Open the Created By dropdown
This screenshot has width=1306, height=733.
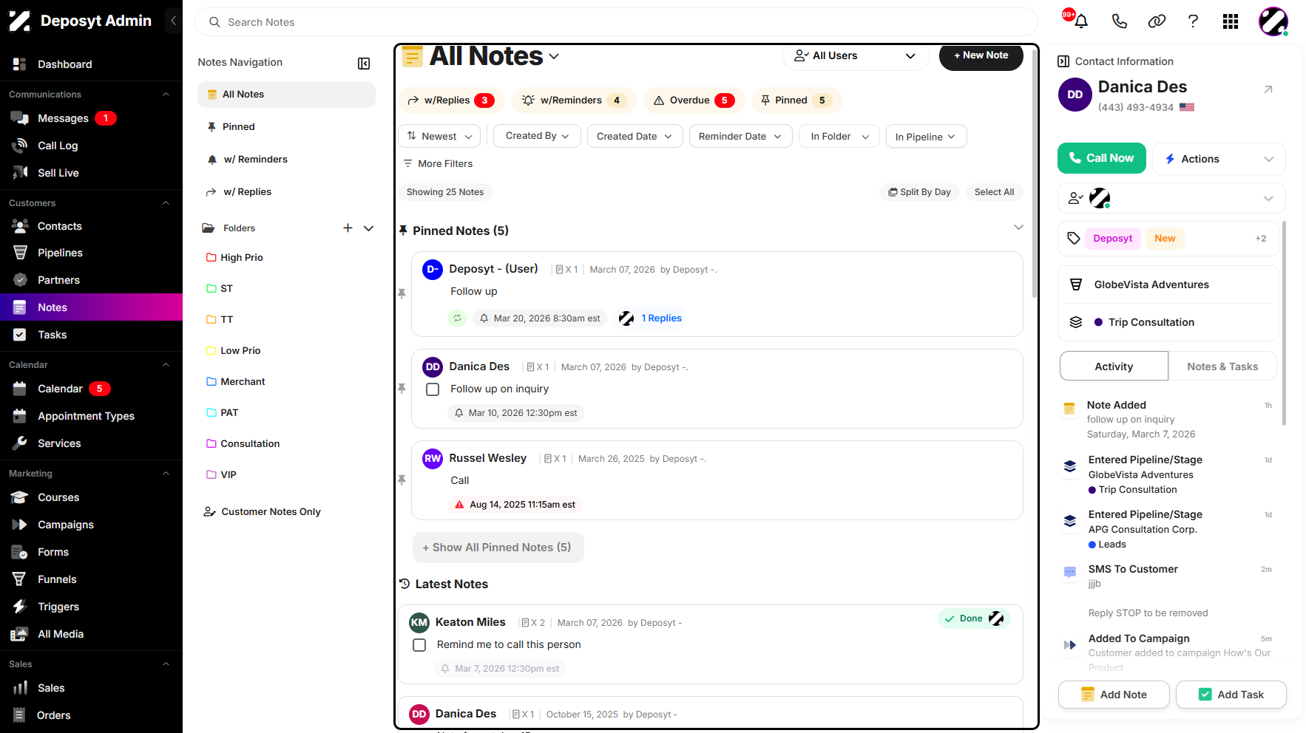(537, 136)
